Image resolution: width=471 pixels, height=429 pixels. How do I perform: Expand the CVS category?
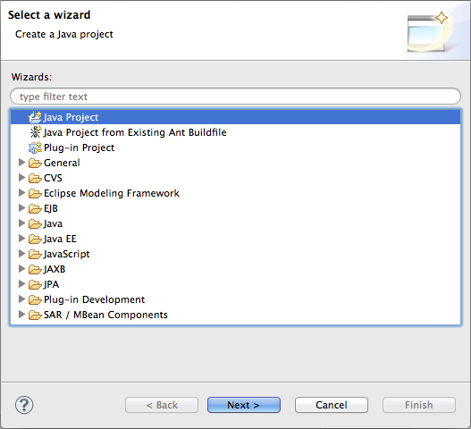point(21,178)
